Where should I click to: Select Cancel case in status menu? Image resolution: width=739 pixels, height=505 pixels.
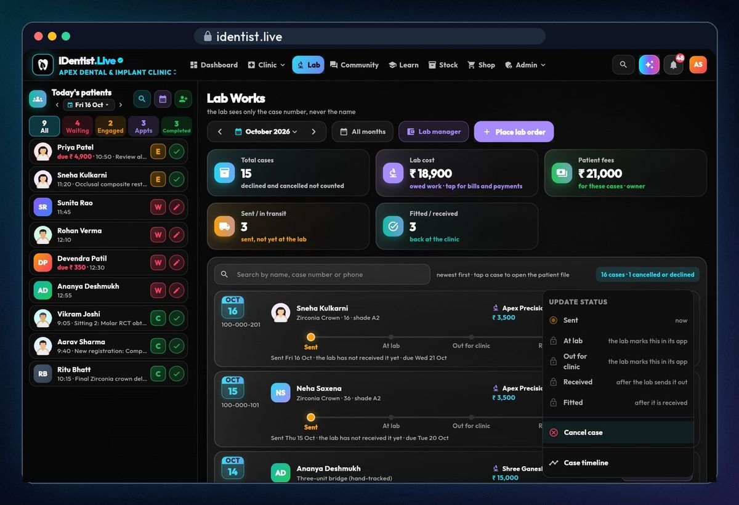(618, 432)
